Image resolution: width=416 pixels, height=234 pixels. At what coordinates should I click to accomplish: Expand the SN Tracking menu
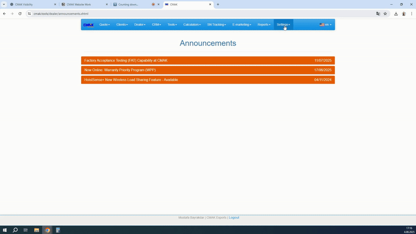(216, 24)
